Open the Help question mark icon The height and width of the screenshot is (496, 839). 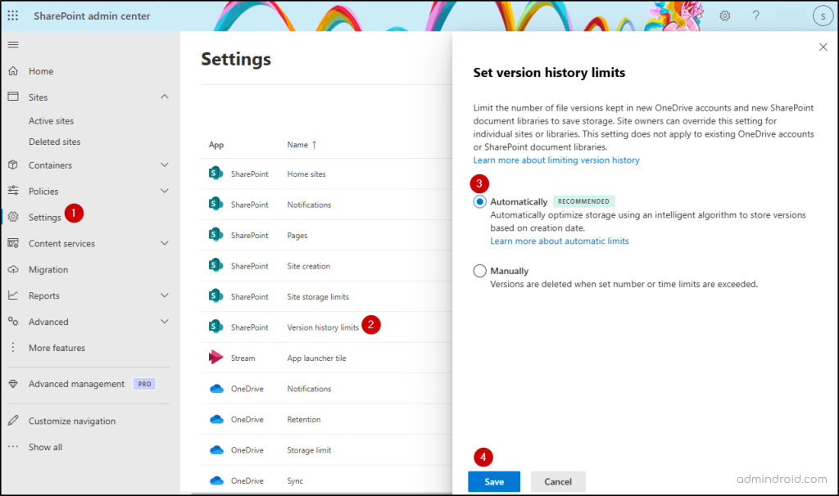tap(755, 16)
